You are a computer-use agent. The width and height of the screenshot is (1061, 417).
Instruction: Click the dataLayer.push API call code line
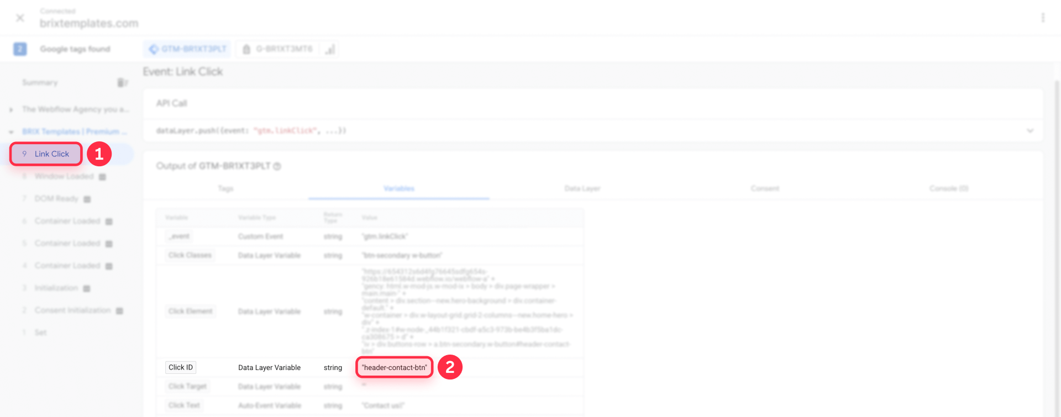pos(251,131)
